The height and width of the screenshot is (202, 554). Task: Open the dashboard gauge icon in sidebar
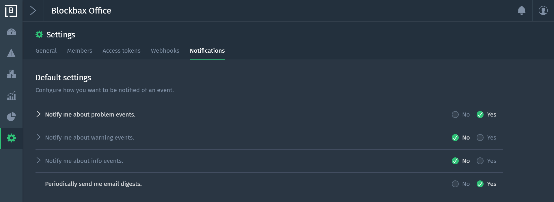[x=11, y=32]
